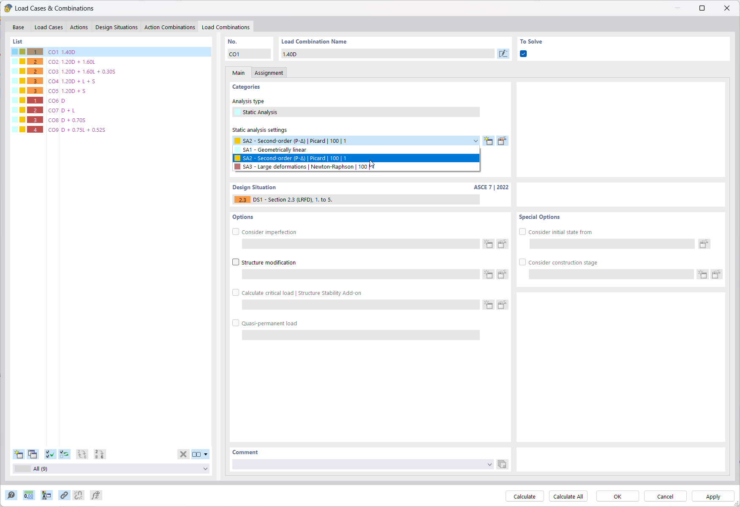Select the Main sub-tab

[x=238, y=73]
